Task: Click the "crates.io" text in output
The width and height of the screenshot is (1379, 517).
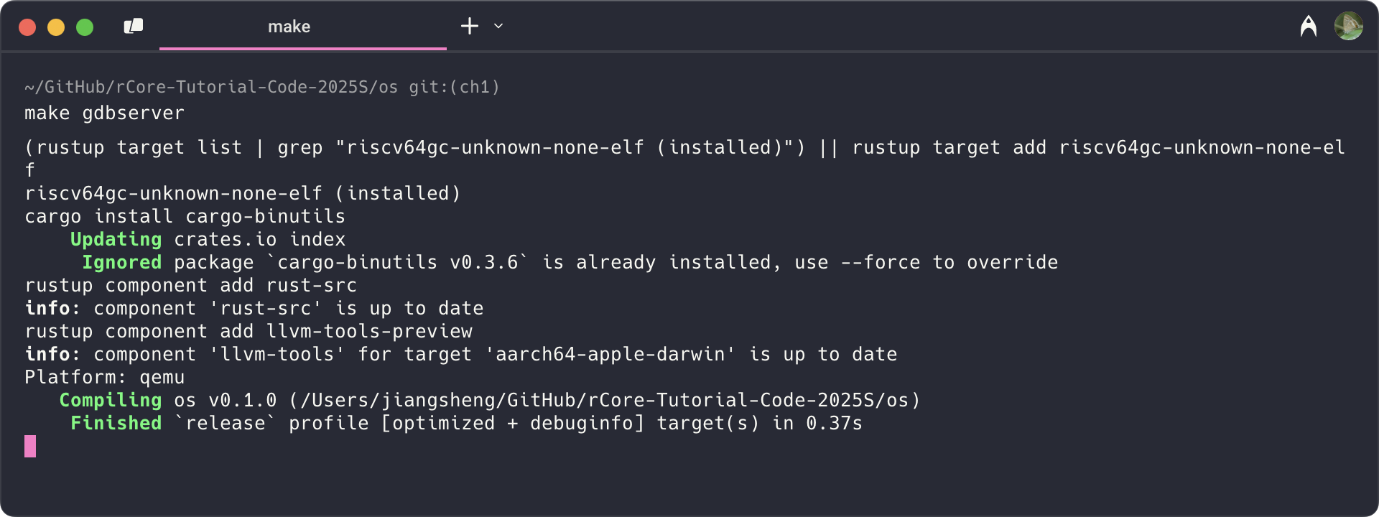Action: pos(226,239)
